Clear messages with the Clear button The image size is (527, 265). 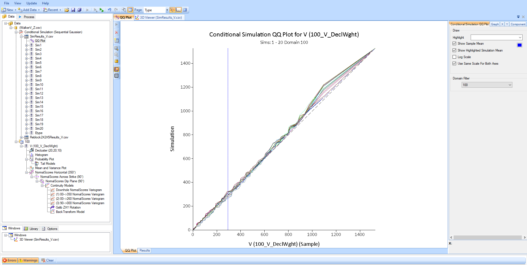47,260
